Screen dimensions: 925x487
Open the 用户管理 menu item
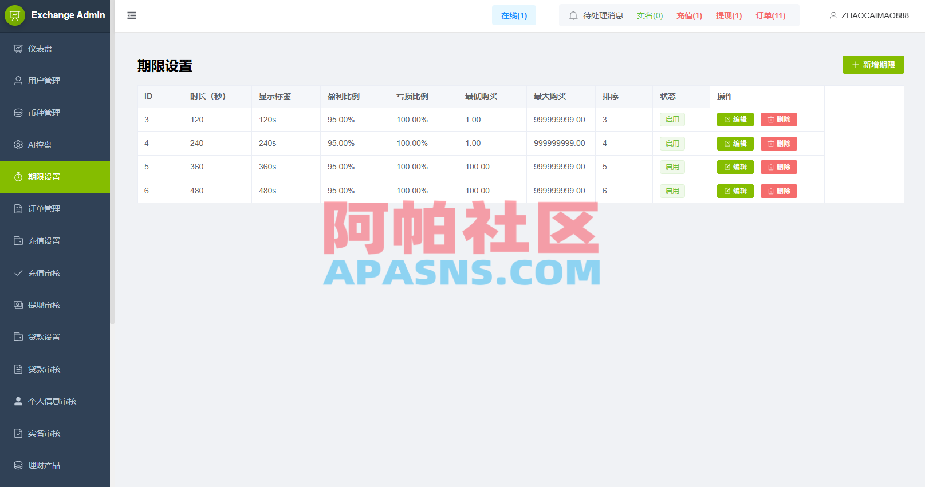point(55,81)
